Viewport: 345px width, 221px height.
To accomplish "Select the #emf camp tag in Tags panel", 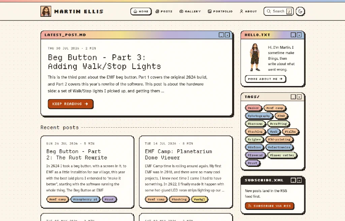I will coord(275,108).
